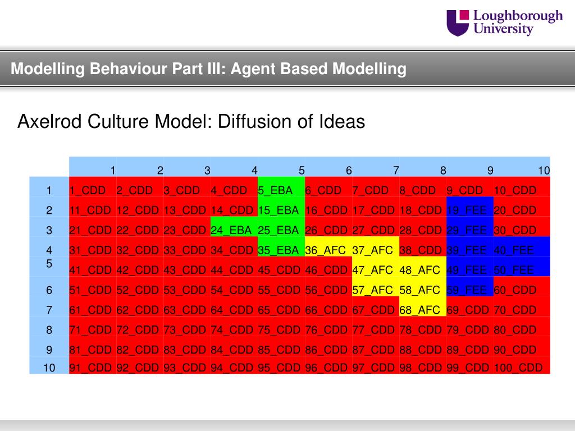Image resolution: width=575 pixels, height=431 pixels.
Task: Select cell 82_CDD
Action: click(x=140, y=346)
